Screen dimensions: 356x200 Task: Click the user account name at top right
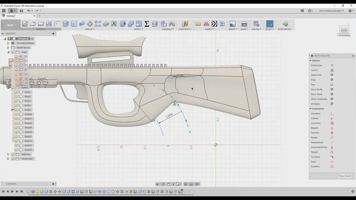pos(332,11)
